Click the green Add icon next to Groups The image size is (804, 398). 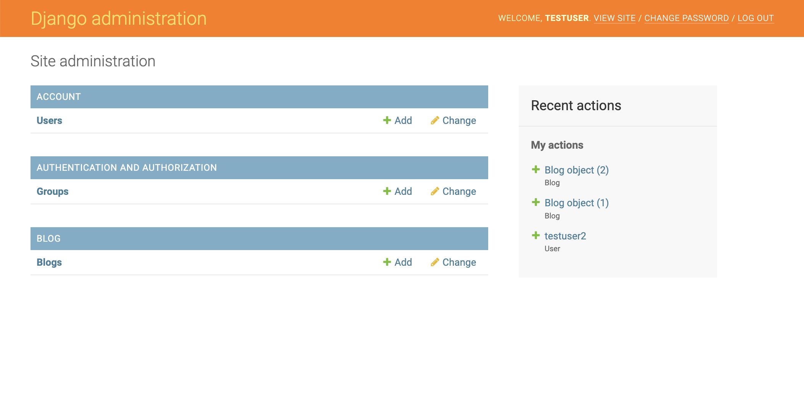click(387, 191)
